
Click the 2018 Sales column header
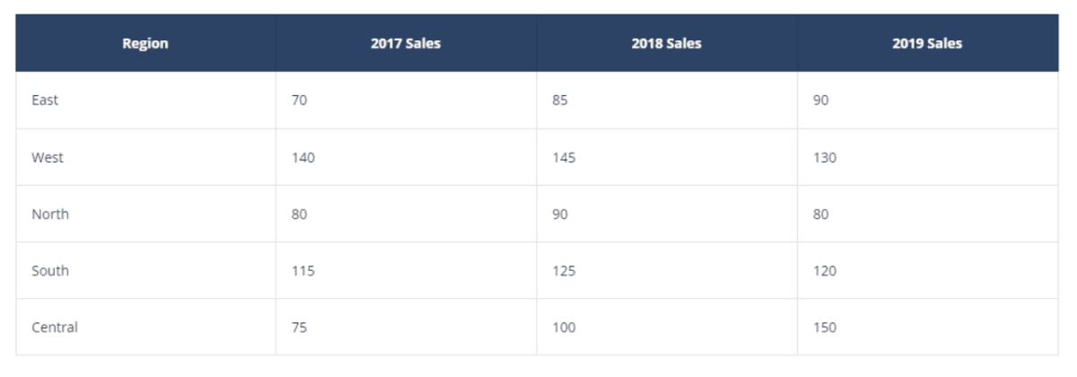(x=667, y=43)
